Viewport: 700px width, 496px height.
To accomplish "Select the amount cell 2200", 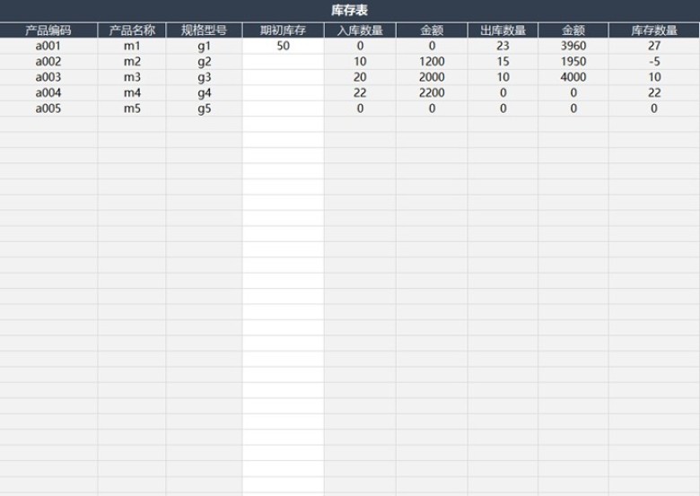I will 432,92.
